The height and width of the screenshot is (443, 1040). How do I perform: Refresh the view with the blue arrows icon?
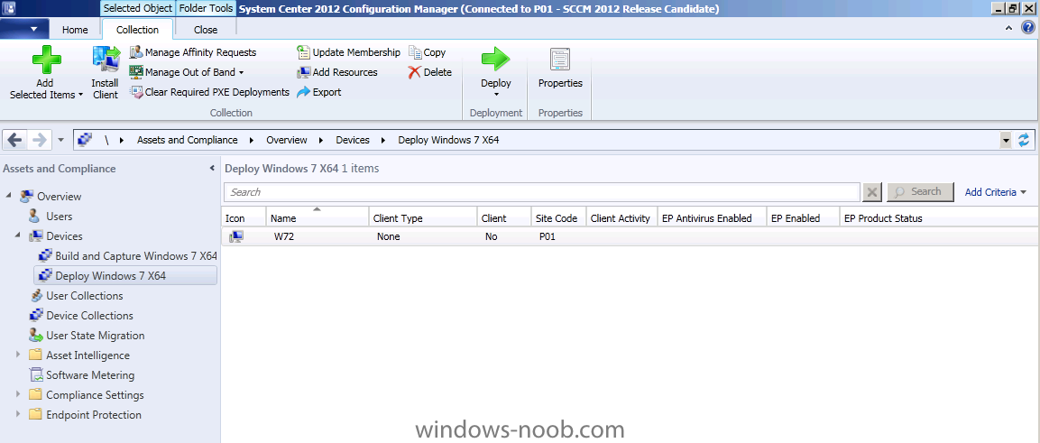tap(1025, 140)
